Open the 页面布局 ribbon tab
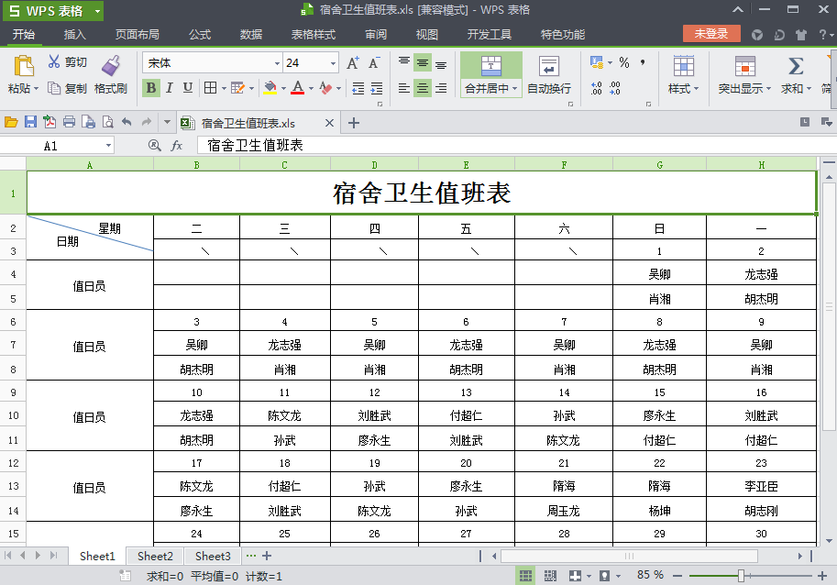 [x=138, y=35]
